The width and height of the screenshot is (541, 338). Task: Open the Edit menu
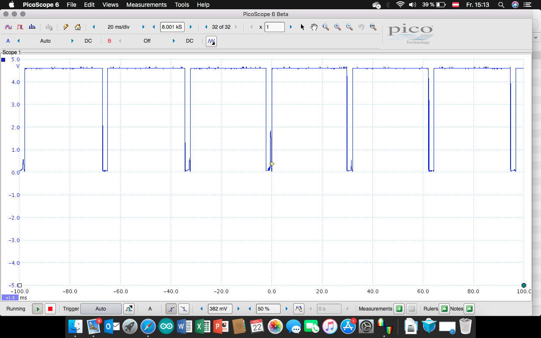tap(89, 5)
